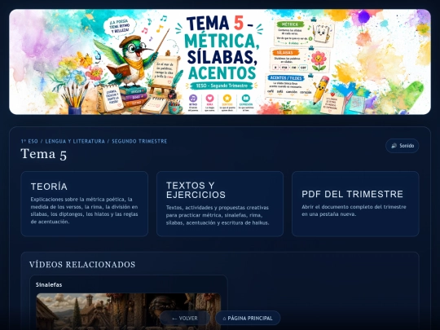The image size is (440, 330).
Task: Click the Sinalefas video title
Action: click(x=49, y=284)
